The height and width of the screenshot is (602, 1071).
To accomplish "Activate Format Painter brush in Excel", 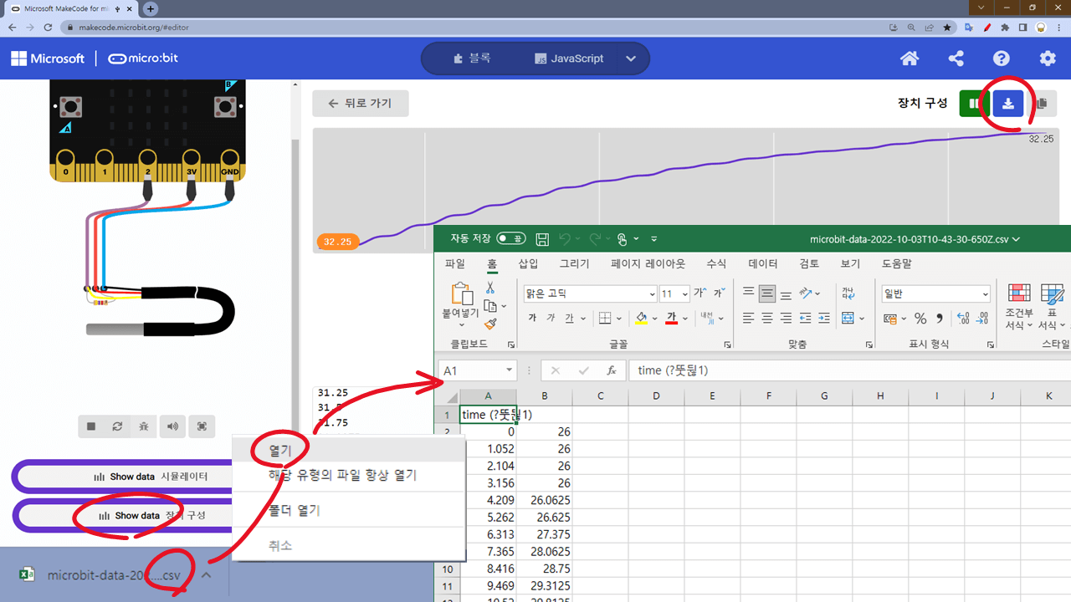I will (490, 324).
